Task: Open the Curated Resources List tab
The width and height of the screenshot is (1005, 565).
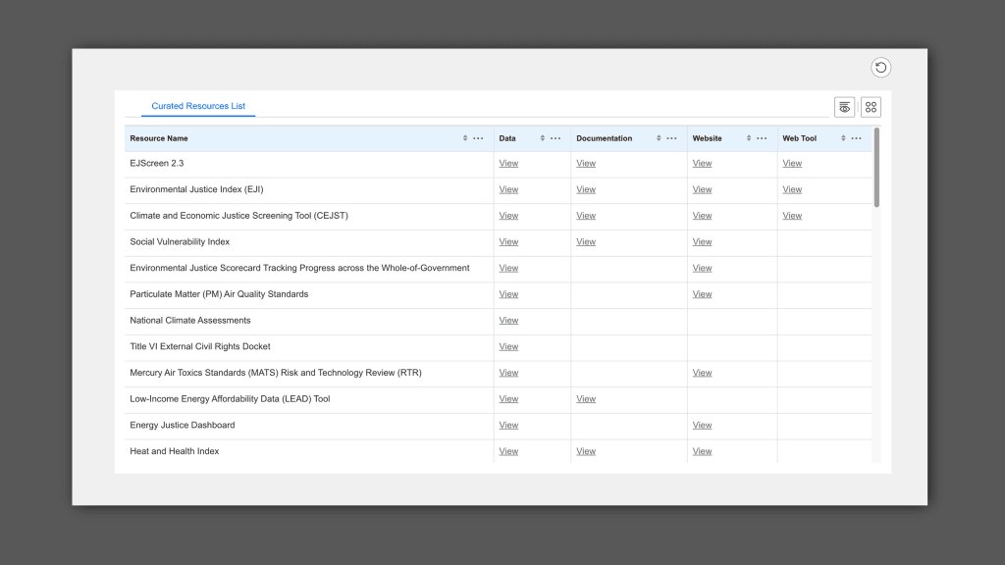Action: click(x=198, y=106)
